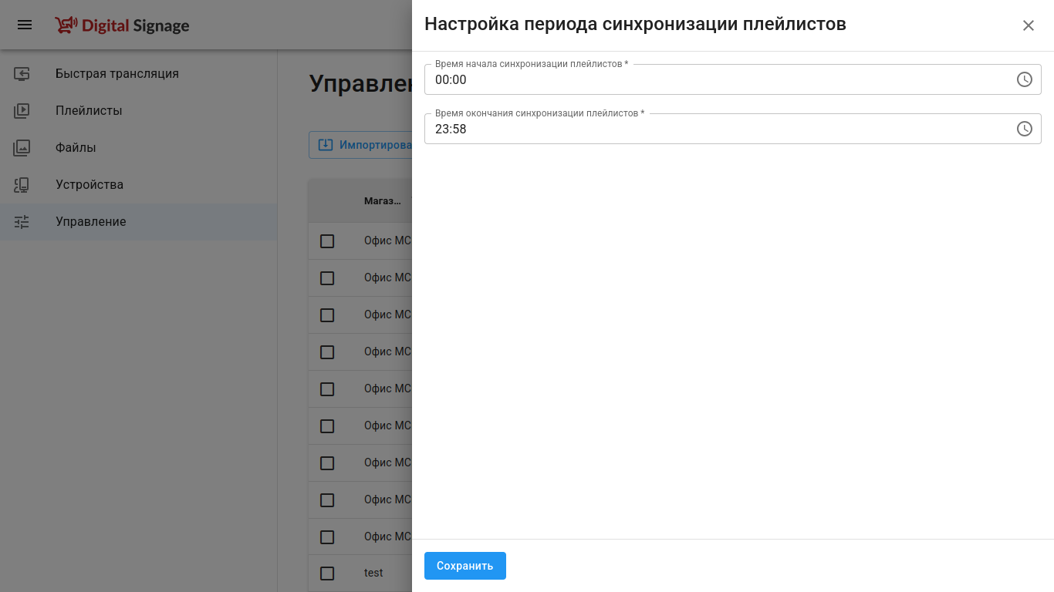This screenshot has height=592, width=1054.
Task: Edit the sync end time field 23:58
Action: tap(718, 129)
